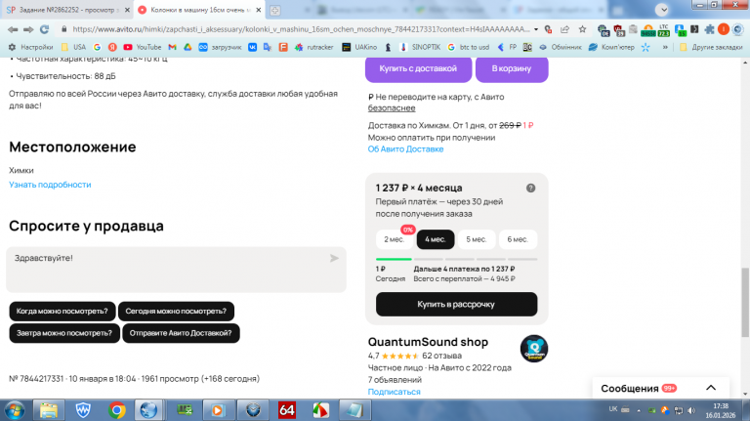Select the 4 мес. installment option
Screen dimensions: 750x421
(436, 239)
